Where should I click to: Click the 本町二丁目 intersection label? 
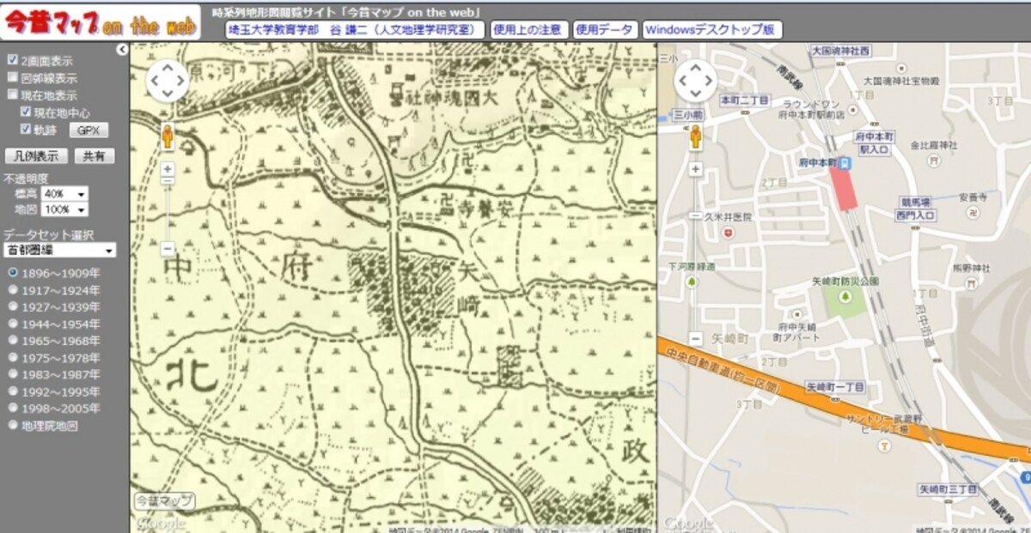coord(744,100)
